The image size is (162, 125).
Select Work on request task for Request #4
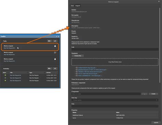30,47
